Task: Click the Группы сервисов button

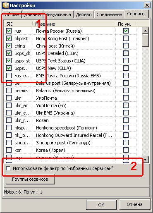Action: tap(30, 179)
